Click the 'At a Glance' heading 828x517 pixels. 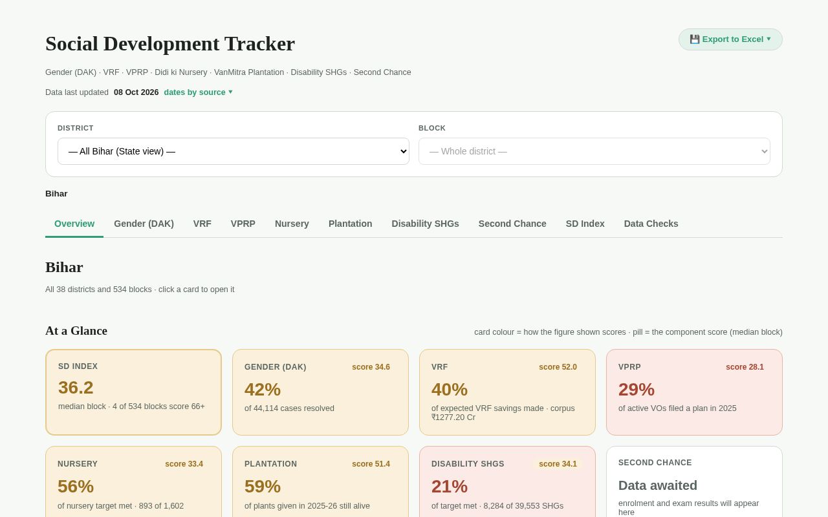tap(76, 331)
